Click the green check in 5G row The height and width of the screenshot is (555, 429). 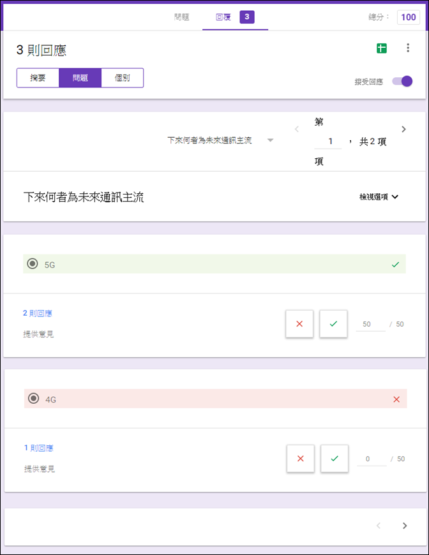click(395, 264)
